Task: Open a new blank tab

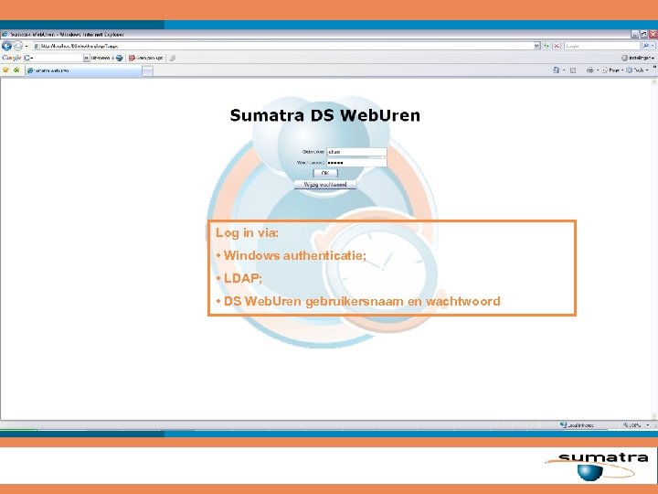Action: (148, 71)
